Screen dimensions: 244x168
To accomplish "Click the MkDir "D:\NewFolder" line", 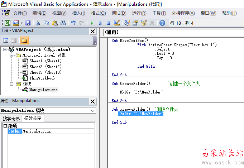I will pos(142,92).
